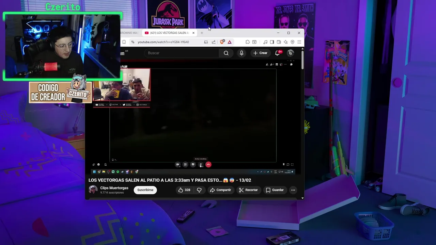The width and height of the screenshot is (436, 245).
Task: Open the Clips Muertorgas channel name link
Action: [114, 188]
